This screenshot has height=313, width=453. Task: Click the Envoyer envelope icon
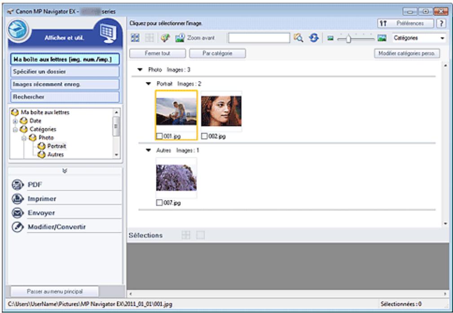[18, 213]
